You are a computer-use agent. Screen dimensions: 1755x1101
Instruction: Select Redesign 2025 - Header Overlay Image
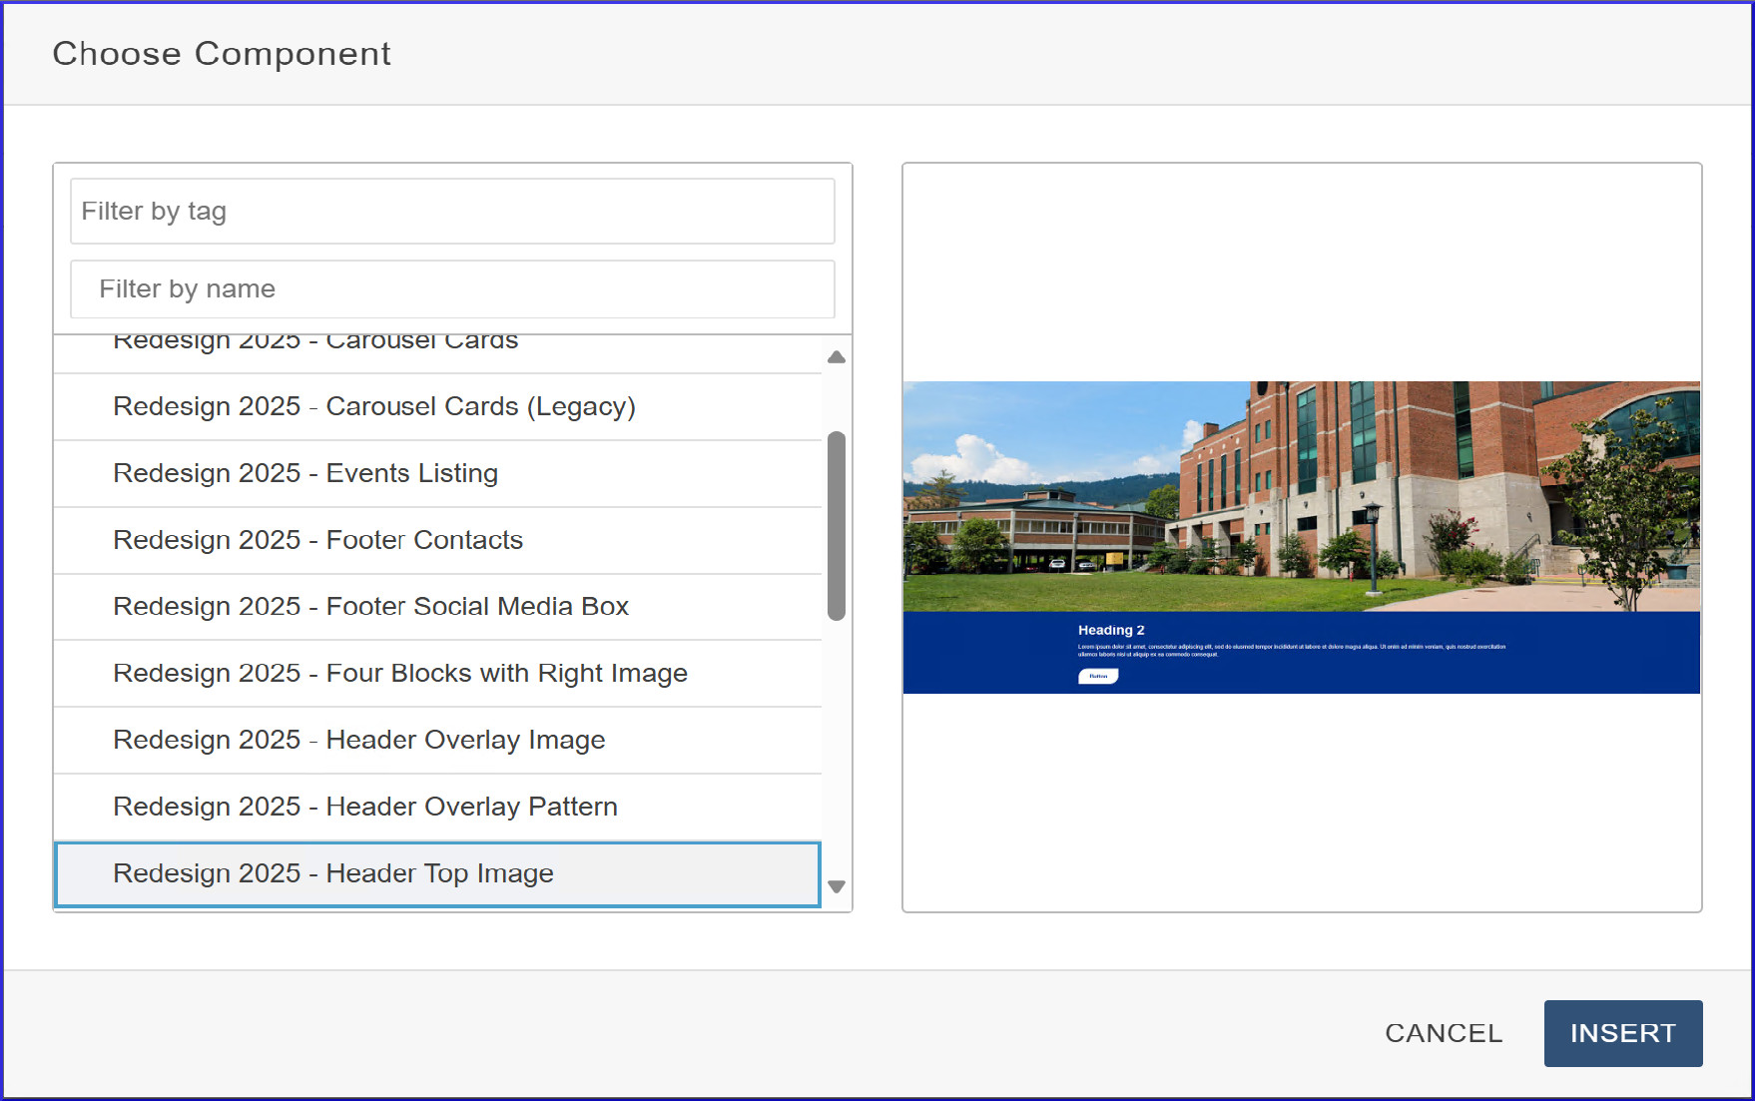(x=359, y=741)
